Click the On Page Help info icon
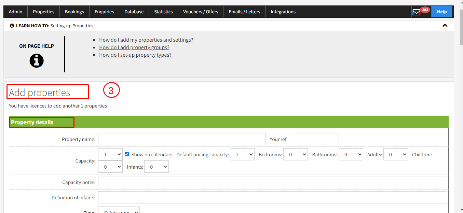Image resolution: width=463 pixels, height=213 pixels. 37,61
